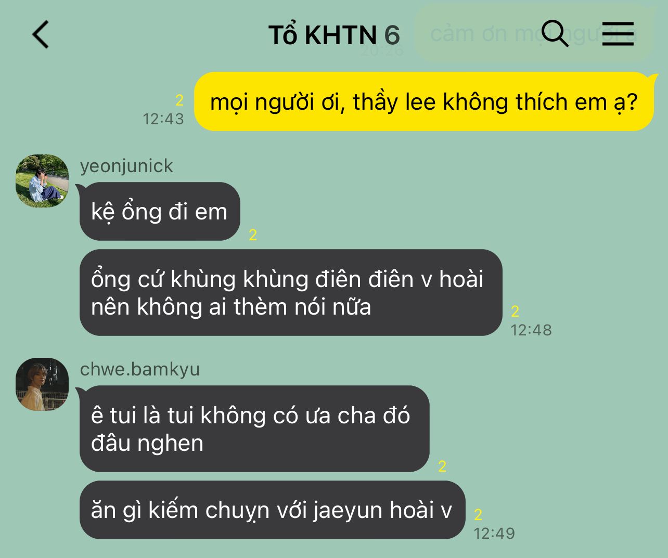
Task: Tap the unread count beside the yellow message
Action: point(179,100)
